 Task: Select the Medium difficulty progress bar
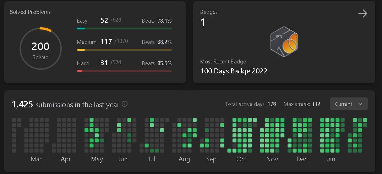[x=124, y=50]
